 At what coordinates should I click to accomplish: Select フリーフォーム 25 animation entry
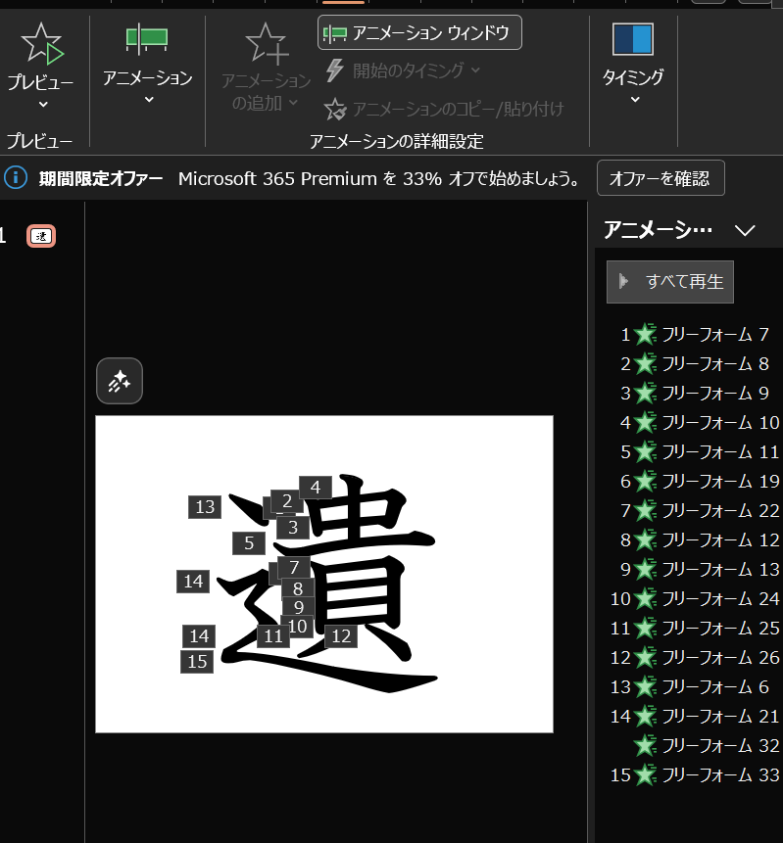click(x=695, y=629)
